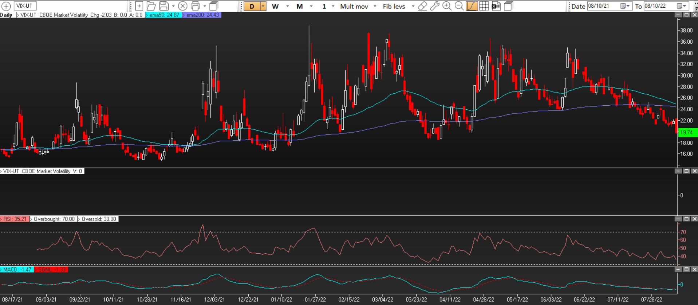
Task: Zoom out with the magnifier minus icon
Action: click(x=460, y=6)
